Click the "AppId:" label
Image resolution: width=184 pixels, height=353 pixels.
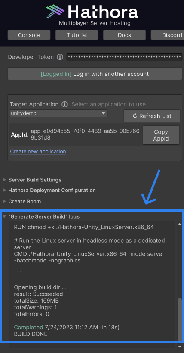(20, 135)
